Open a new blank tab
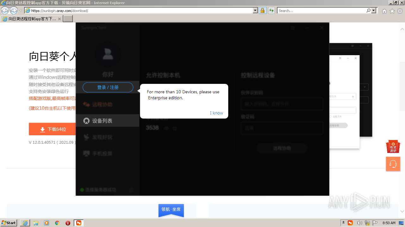Image resolution: width=405 pixels, height=227 pixels. [x=68, y=19]
